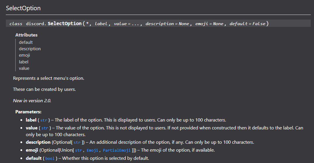
Task: Open the Emoji class link
Action: (x=92, y=150)
